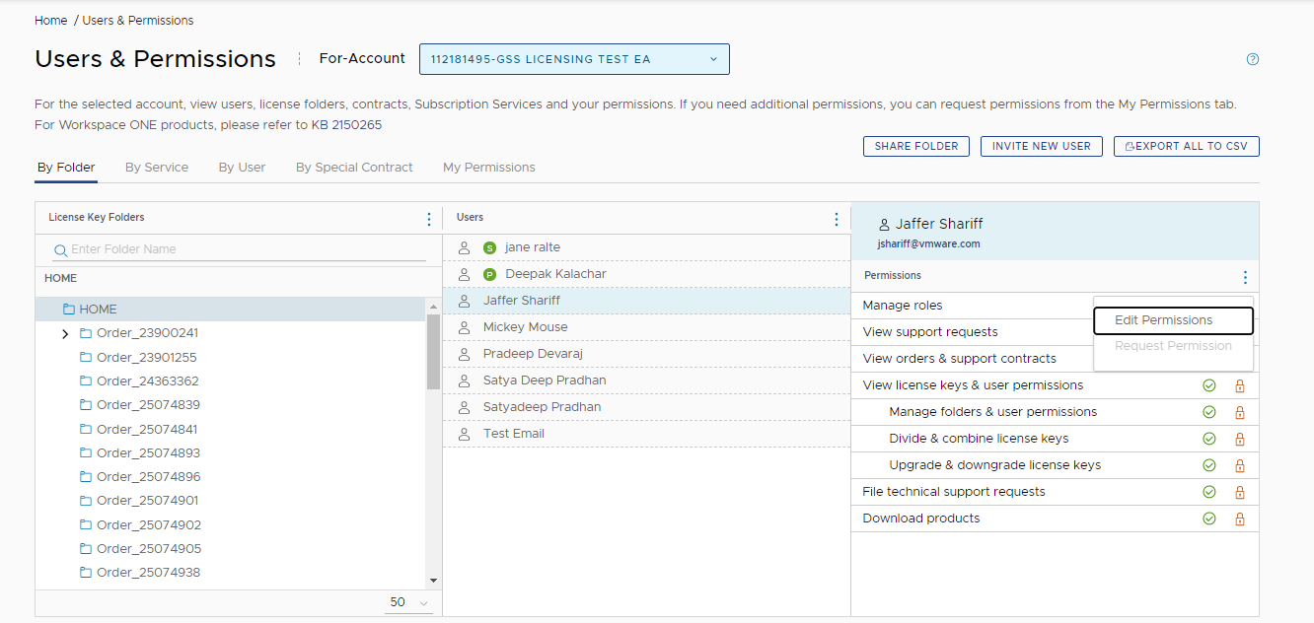Select user Jaffer Shariff in list
The height and width of the screenshot is (623, 1314).
coord(646,301)
